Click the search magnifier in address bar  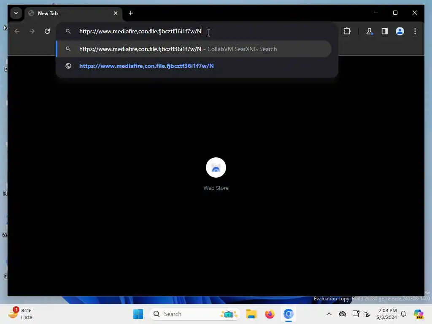pyautogui.click(x=68, y=31)
